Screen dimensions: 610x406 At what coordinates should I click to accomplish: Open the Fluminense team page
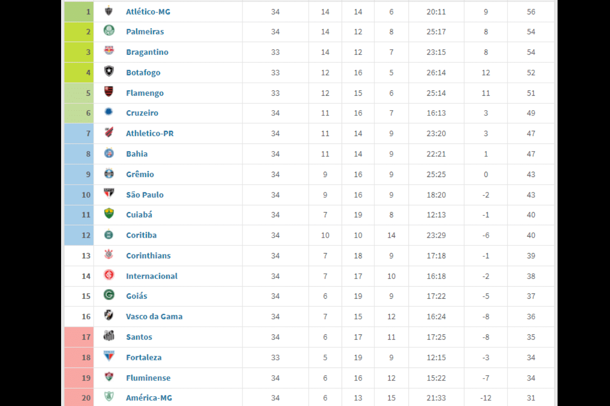(x=148, y=378)
